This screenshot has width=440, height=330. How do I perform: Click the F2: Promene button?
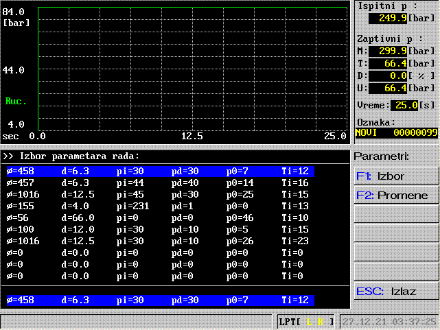[396, 195]
